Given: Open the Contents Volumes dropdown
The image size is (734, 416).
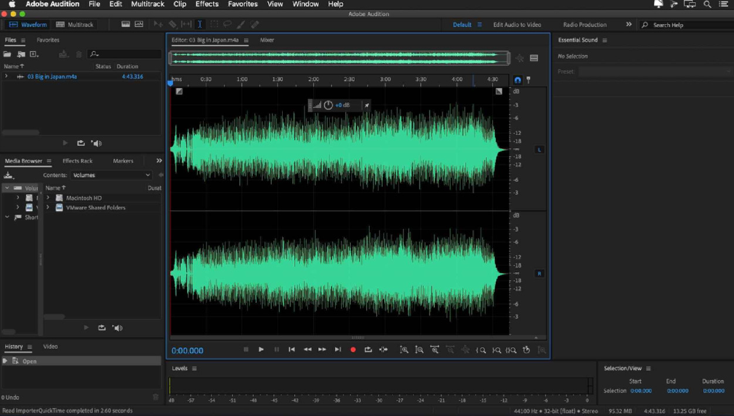Looking at the screenshot, I should pyautogui.click(x=111, y=175).
